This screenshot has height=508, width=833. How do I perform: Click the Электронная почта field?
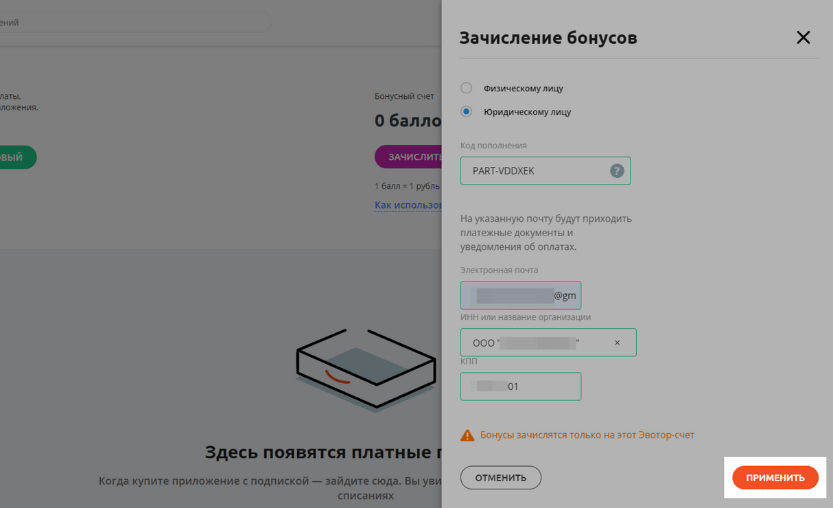(x=521, y=295)
